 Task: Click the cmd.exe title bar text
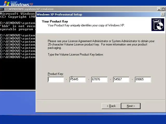(x=29, y=9)
